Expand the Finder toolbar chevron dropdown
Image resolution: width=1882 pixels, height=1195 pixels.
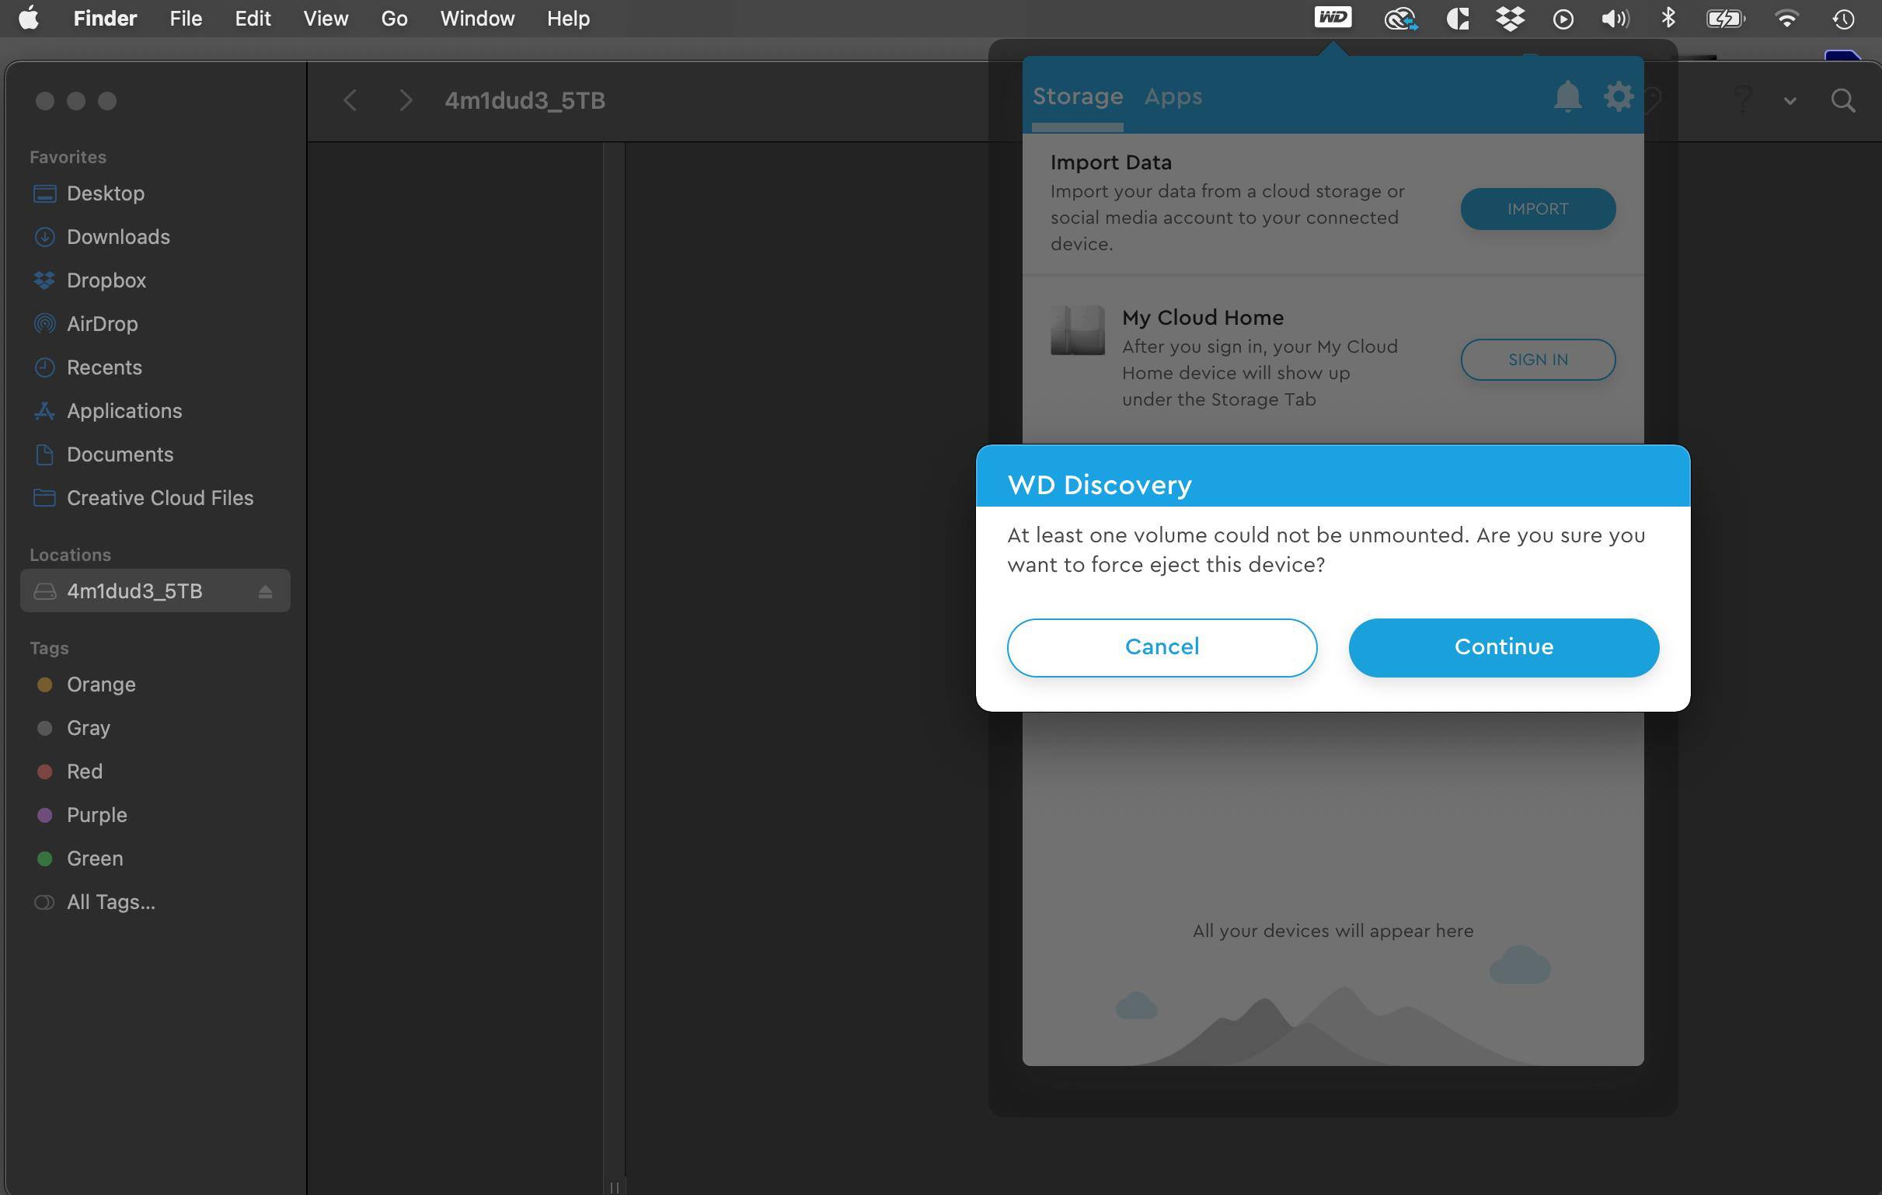(x=1789, y=101)
